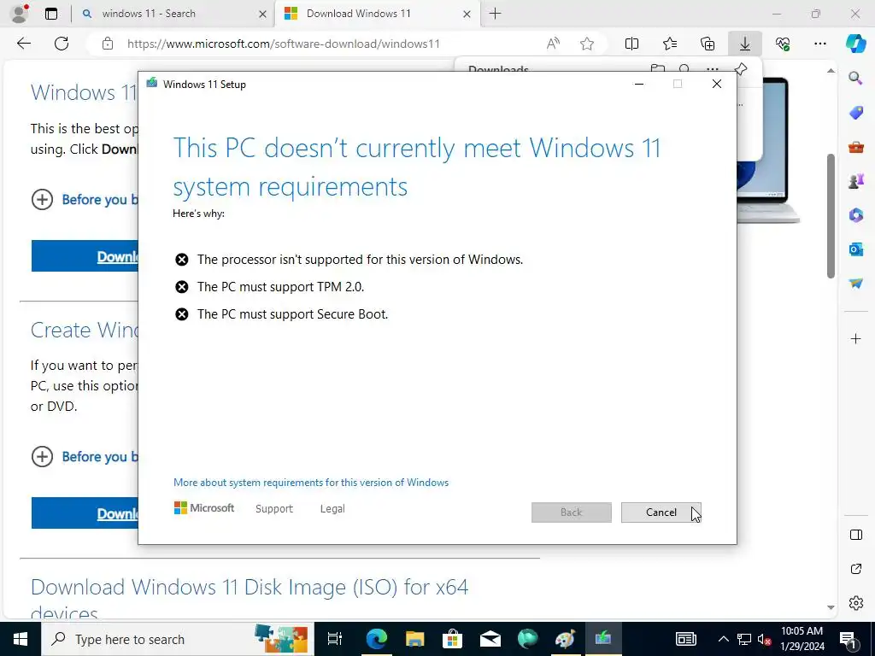875x656 pixels.
Task: Cancel the Windows 11 Setup dialog
Action: (661, 512)
